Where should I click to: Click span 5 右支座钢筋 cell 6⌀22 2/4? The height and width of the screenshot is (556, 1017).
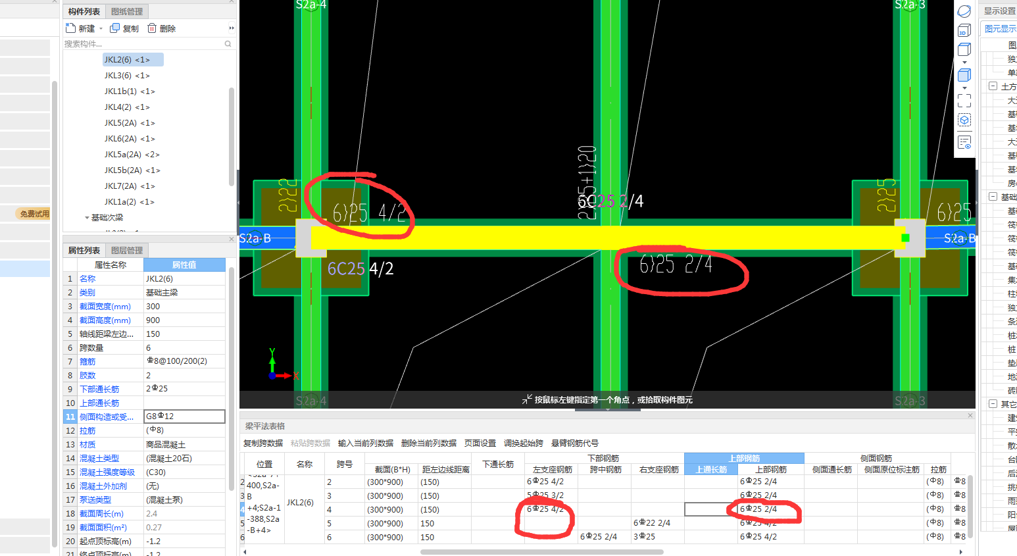point(658,523)
